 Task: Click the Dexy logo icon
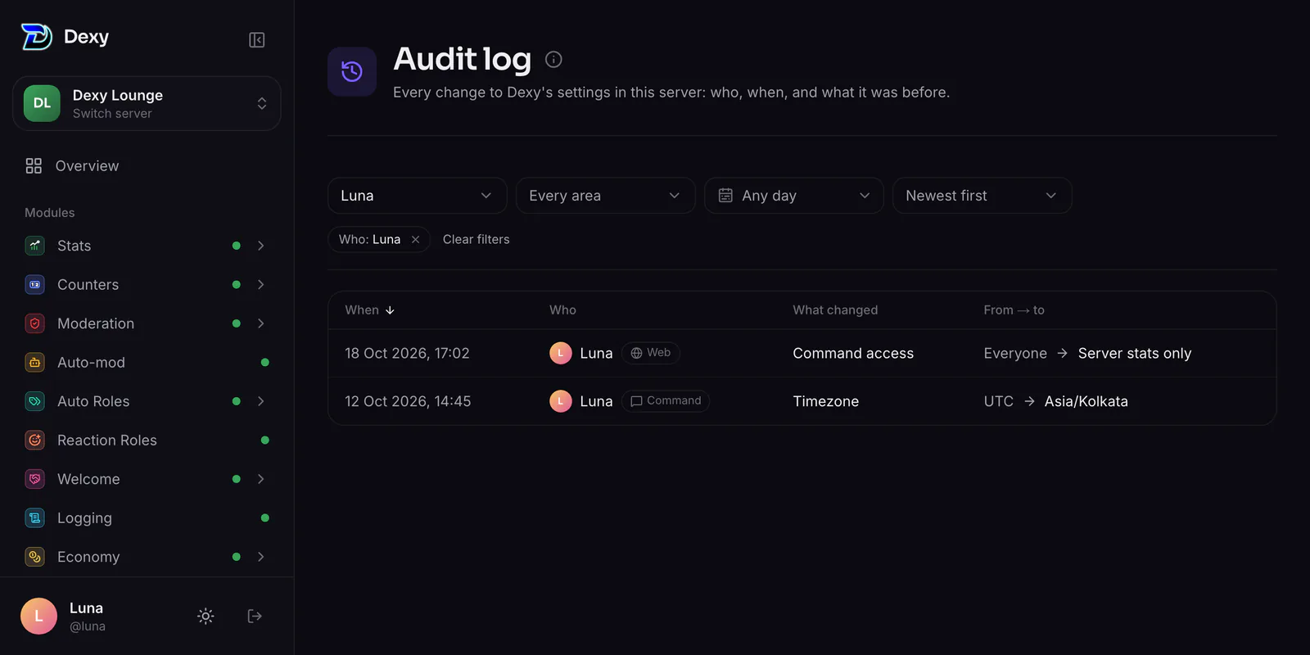click(37, 37)
